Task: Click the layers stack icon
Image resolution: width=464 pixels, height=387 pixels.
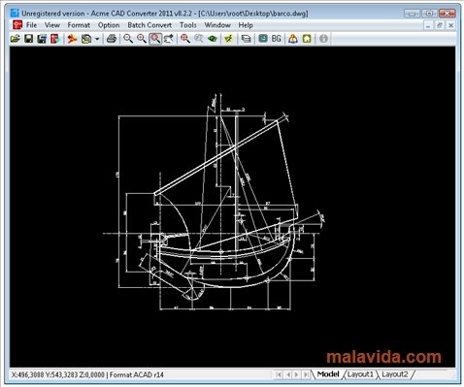Action: [247, 39]
